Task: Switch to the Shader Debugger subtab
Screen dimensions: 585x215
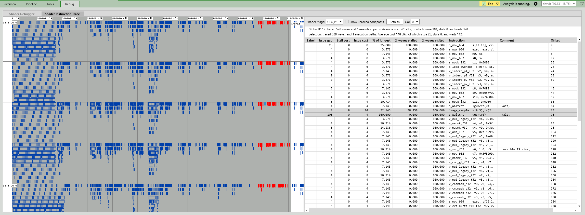Action: point(22,14)
